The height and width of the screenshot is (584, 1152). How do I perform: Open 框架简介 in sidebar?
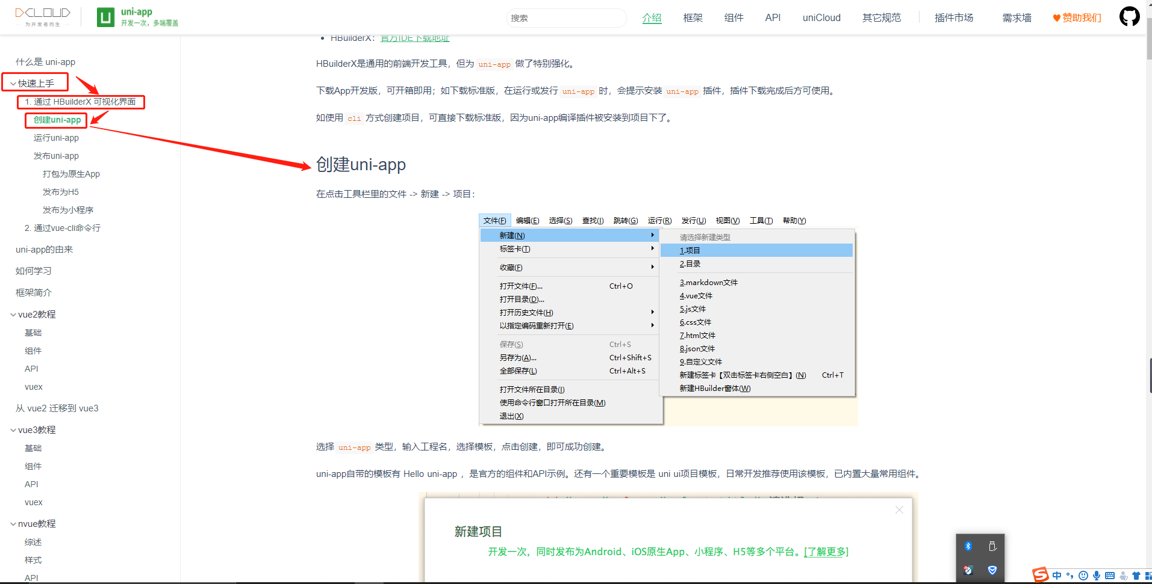[33, 293]
